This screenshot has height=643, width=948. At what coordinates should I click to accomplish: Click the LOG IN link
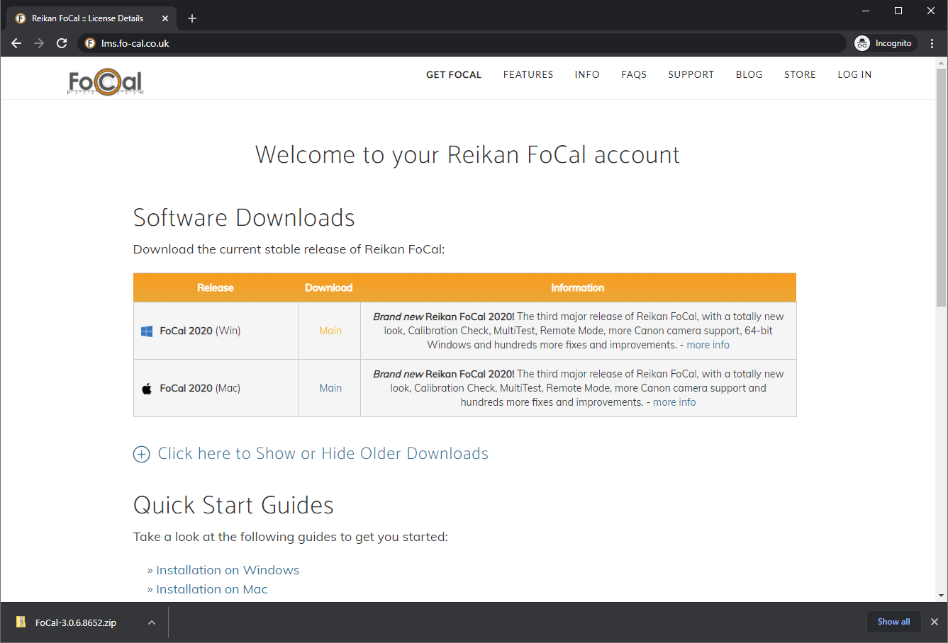(854, 74)
